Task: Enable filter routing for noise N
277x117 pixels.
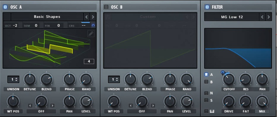Action: [x=206, y=93]
